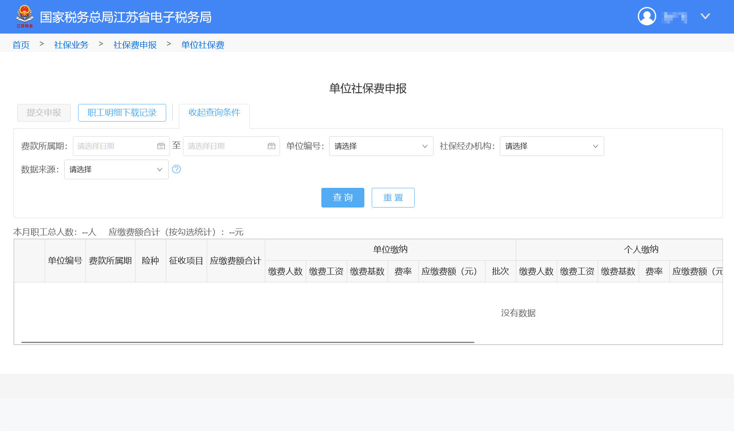Click the 提交申报 button
The width and height of the screenshot is (734, 431).
43,113
